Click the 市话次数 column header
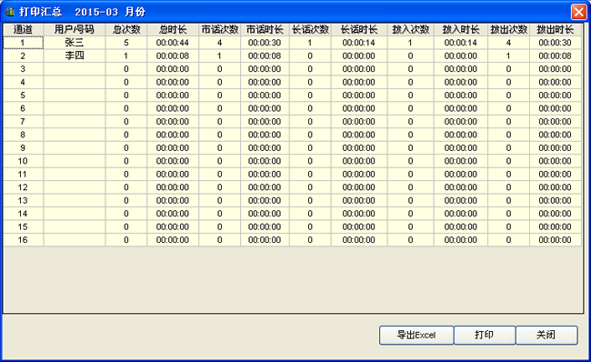The width and height of the screenshot is (591, 362). tap(220, 29)
